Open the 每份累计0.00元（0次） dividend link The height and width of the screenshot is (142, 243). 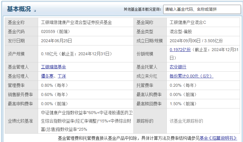click(x=191, y=76)
